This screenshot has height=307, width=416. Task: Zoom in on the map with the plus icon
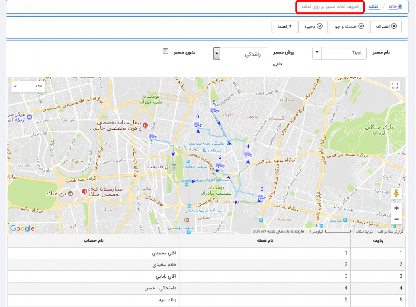396,208
